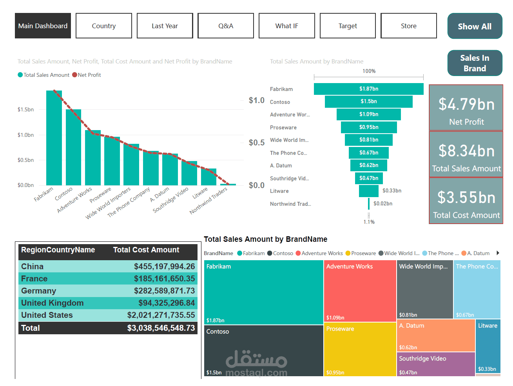Select the Litware column in bar chart
The height and width of the screenshot is (386, 513).
208,177
